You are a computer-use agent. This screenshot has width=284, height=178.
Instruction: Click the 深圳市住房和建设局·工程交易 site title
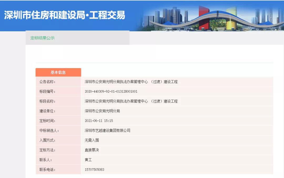click(x=65, y=15)
